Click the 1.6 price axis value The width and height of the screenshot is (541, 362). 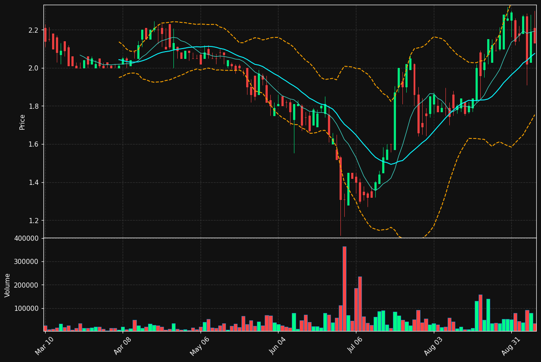(34, 144)
